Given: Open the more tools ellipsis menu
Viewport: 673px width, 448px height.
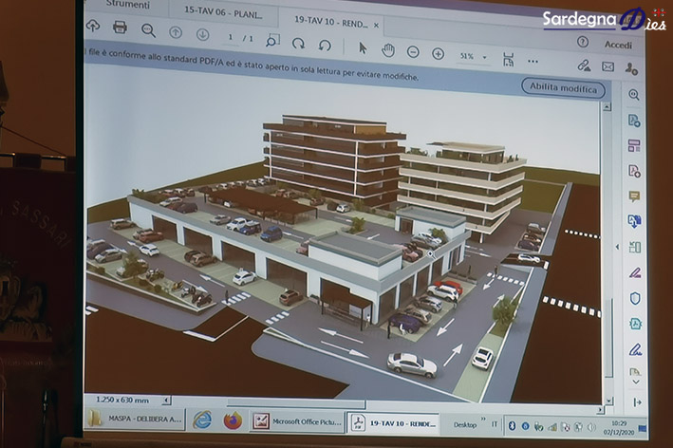Looking at the screenshot, I should tap(533, 62).
